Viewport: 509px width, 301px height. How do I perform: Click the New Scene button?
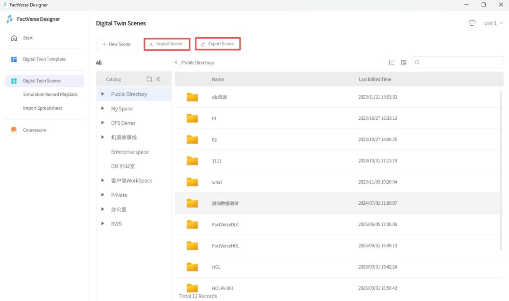click(116, 44)
